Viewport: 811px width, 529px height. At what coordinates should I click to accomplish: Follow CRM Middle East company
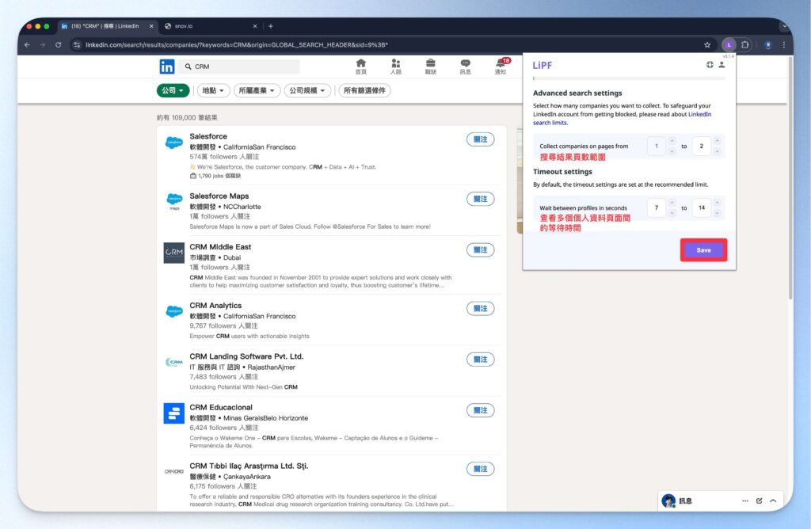click(x=481, y=249)
